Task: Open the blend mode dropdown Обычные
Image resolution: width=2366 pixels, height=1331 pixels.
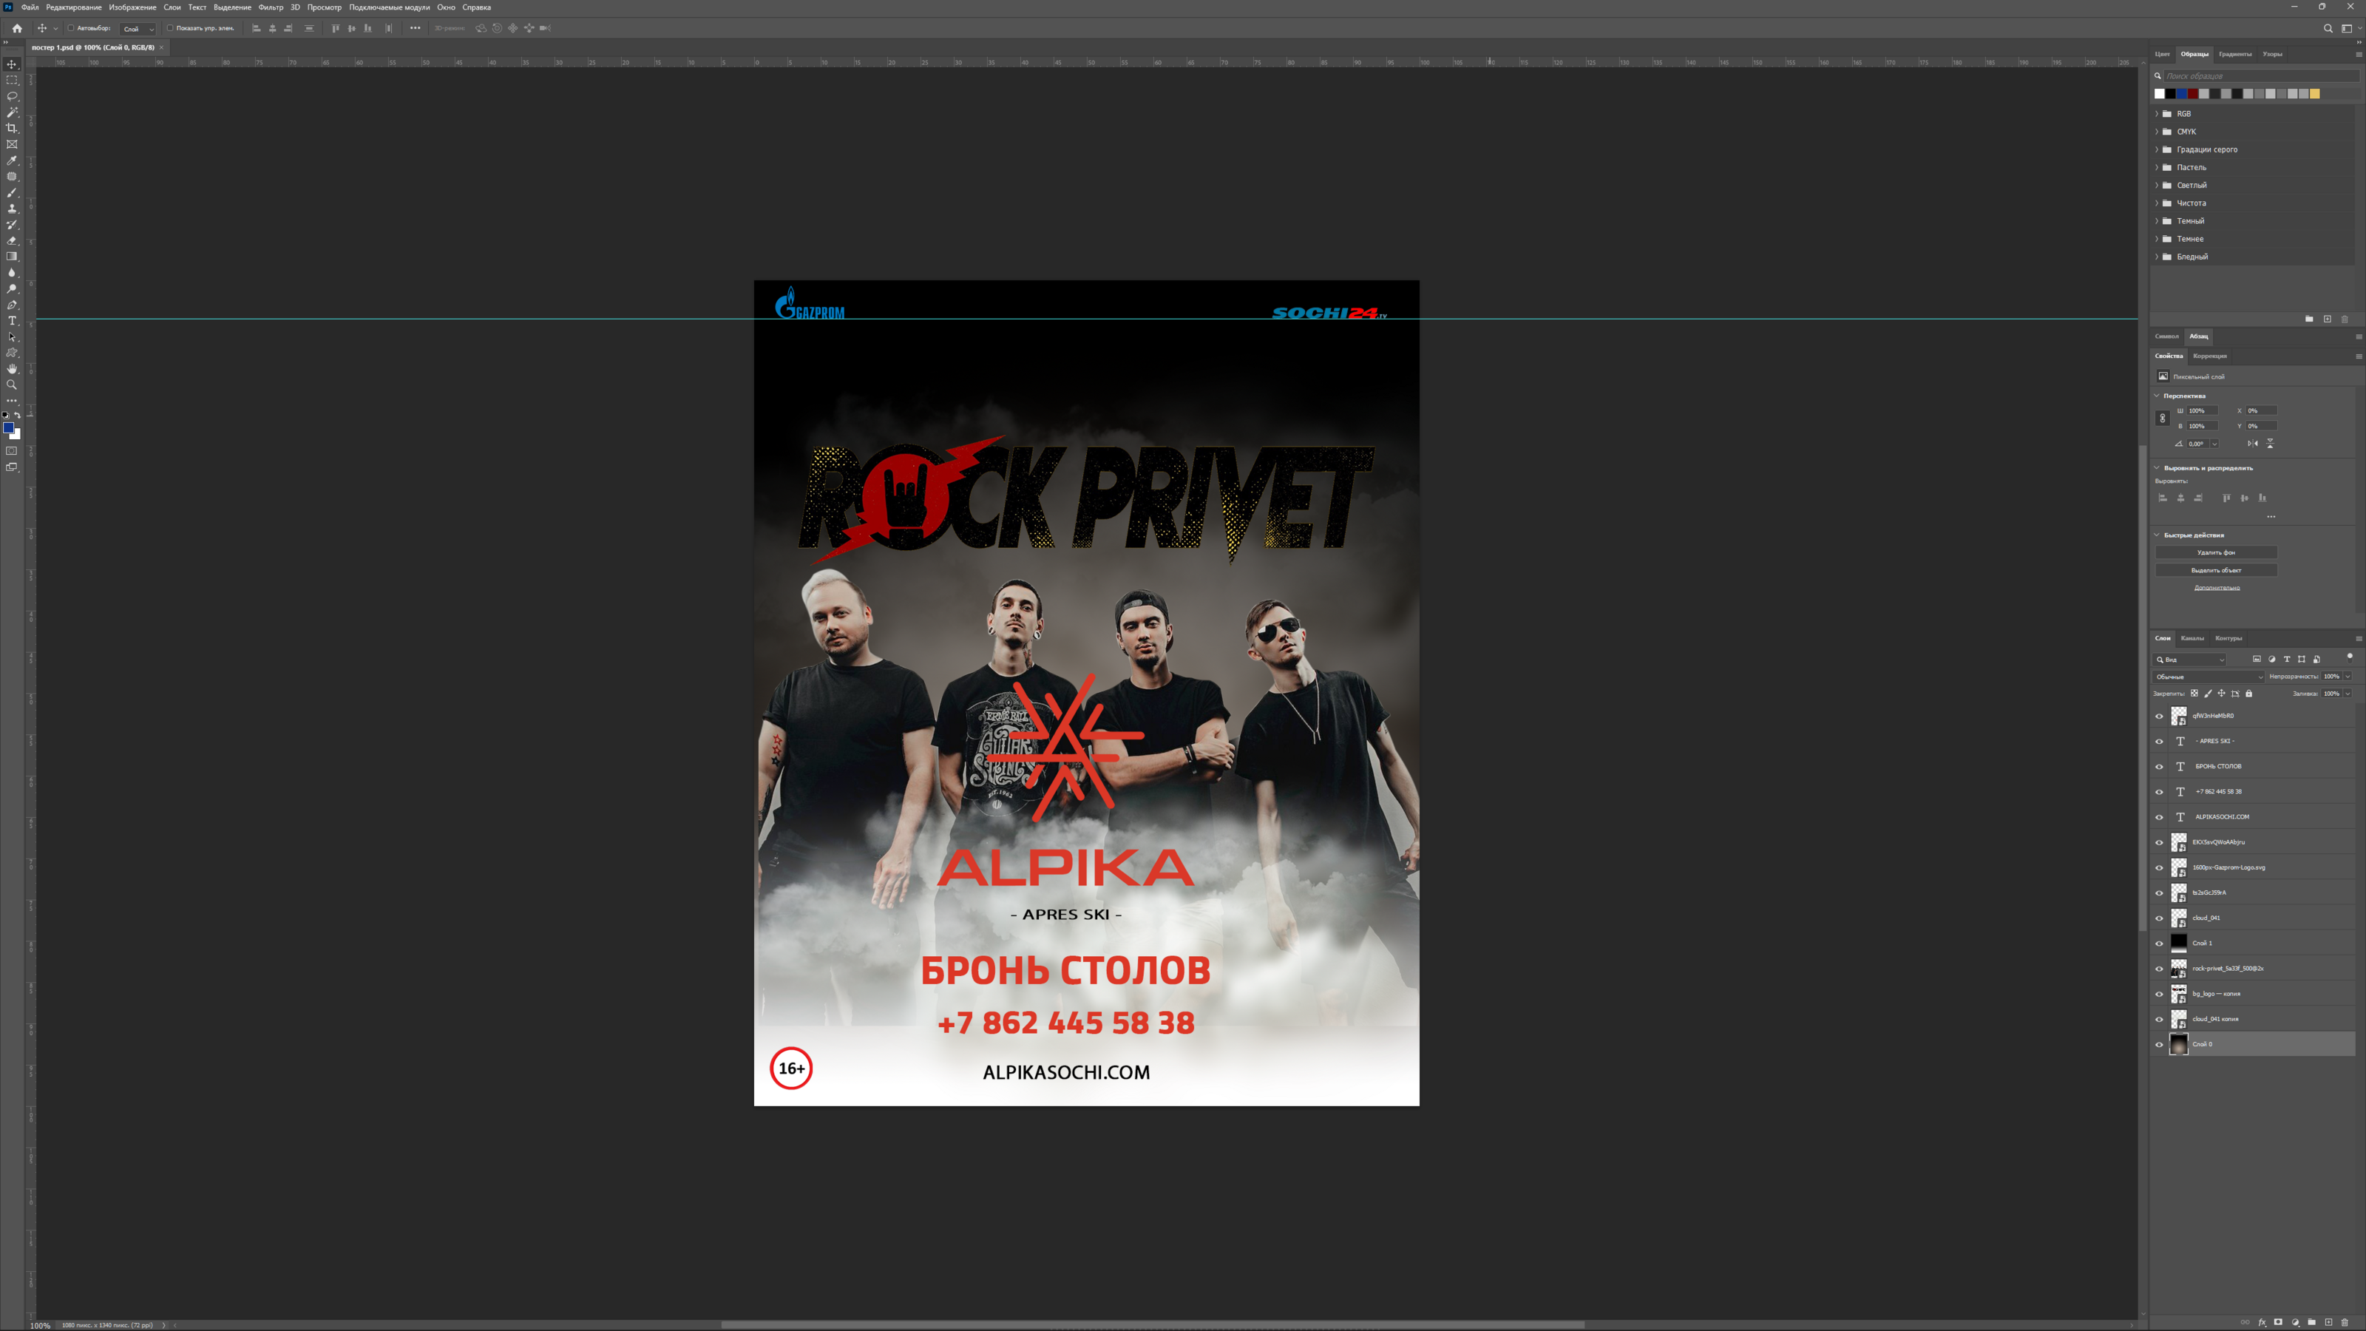Action: point(2208,676)
